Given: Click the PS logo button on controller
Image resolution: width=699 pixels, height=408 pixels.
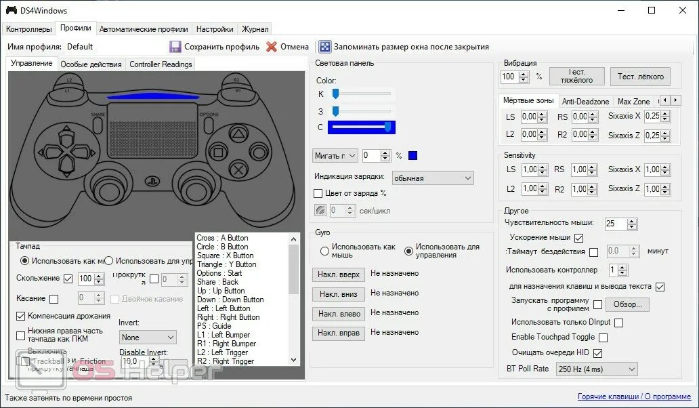Looking at the screenshot, I should pyautogui.click(x=152, y=182).
